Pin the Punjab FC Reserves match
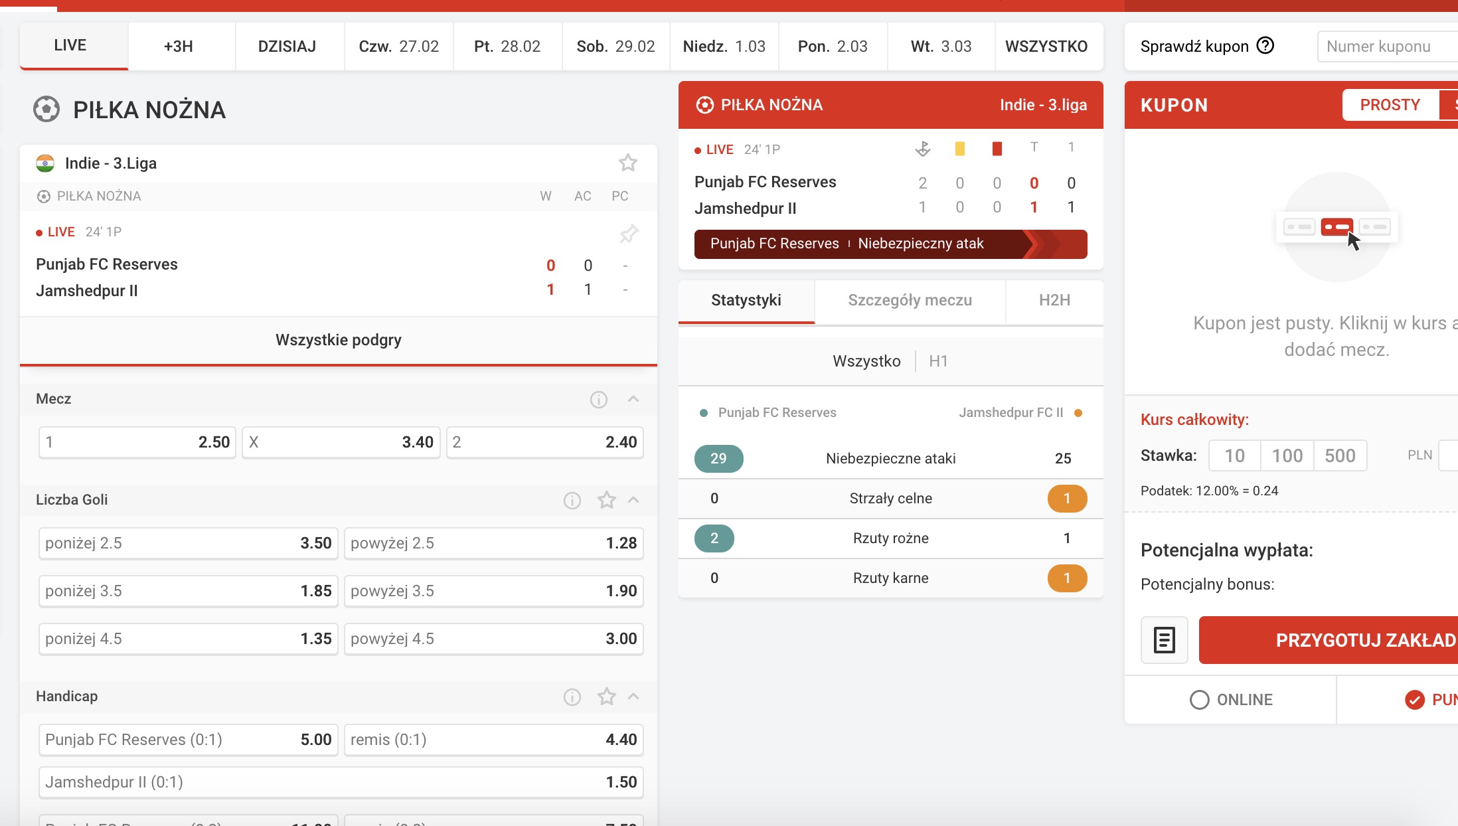 click(x=629, y=234)
